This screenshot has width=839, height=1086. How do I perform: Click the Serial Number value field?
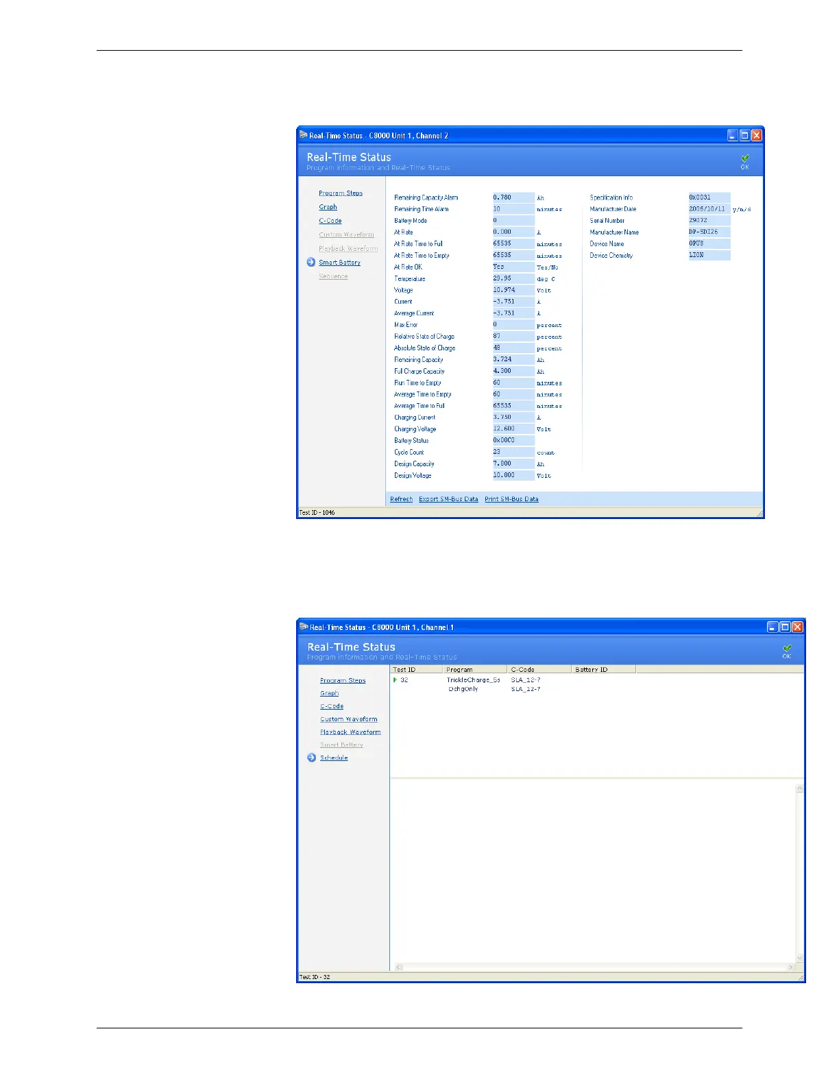tap(709, 221)
